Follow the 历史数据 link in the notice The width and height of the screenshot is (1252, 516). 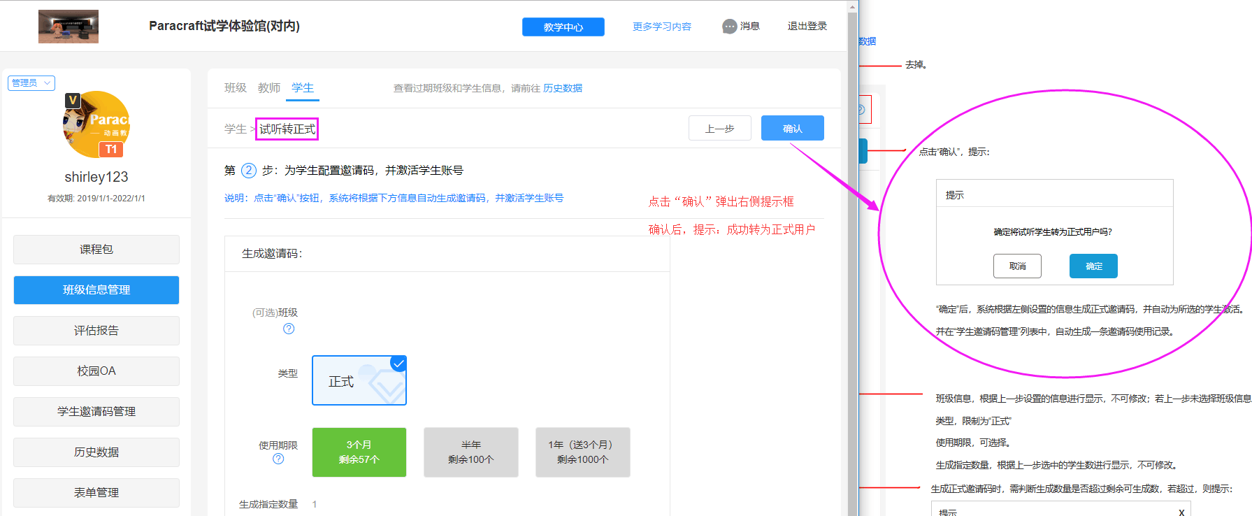(563, 88)
